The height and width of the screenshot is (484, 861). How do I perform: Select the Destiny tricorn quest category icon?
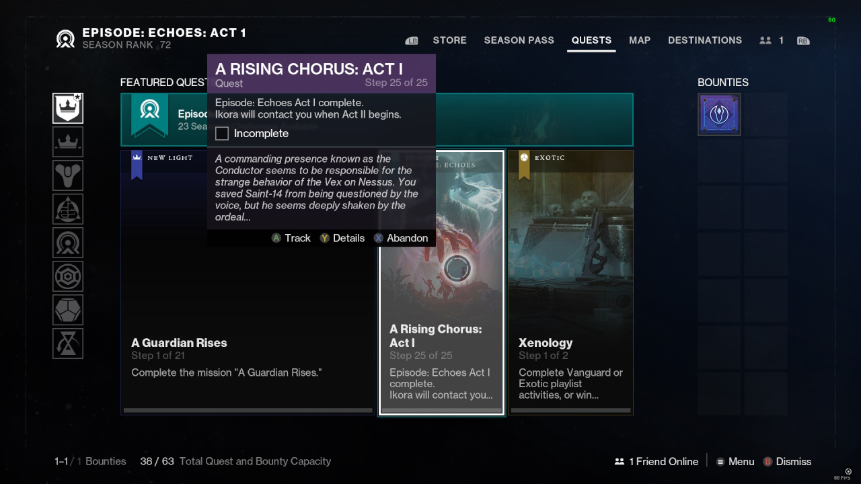click(68, 175)
